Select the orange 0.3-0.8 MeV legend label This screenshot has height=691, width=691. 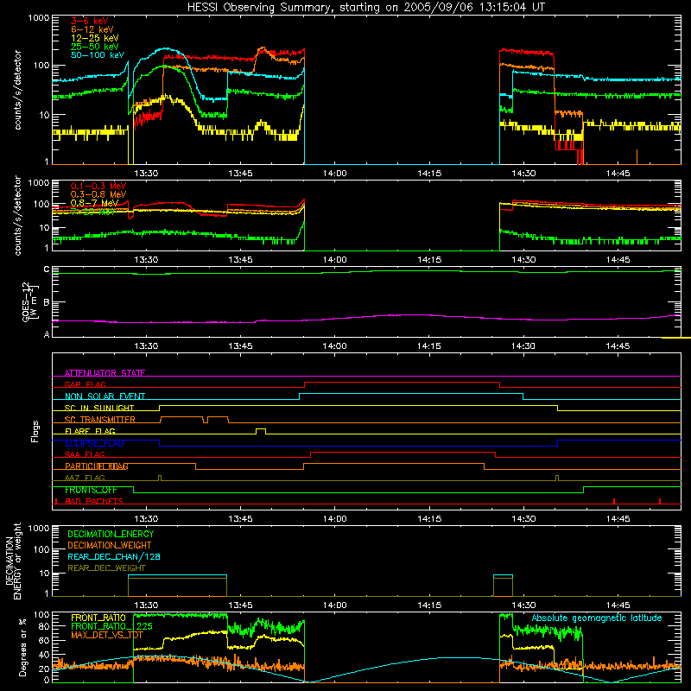(x=98, y=194)
